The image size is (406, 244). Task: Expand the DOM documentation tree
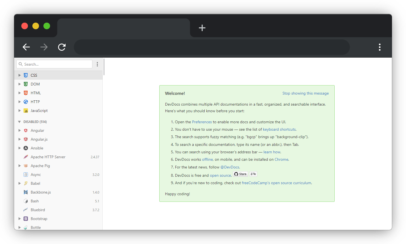point(19,84)
